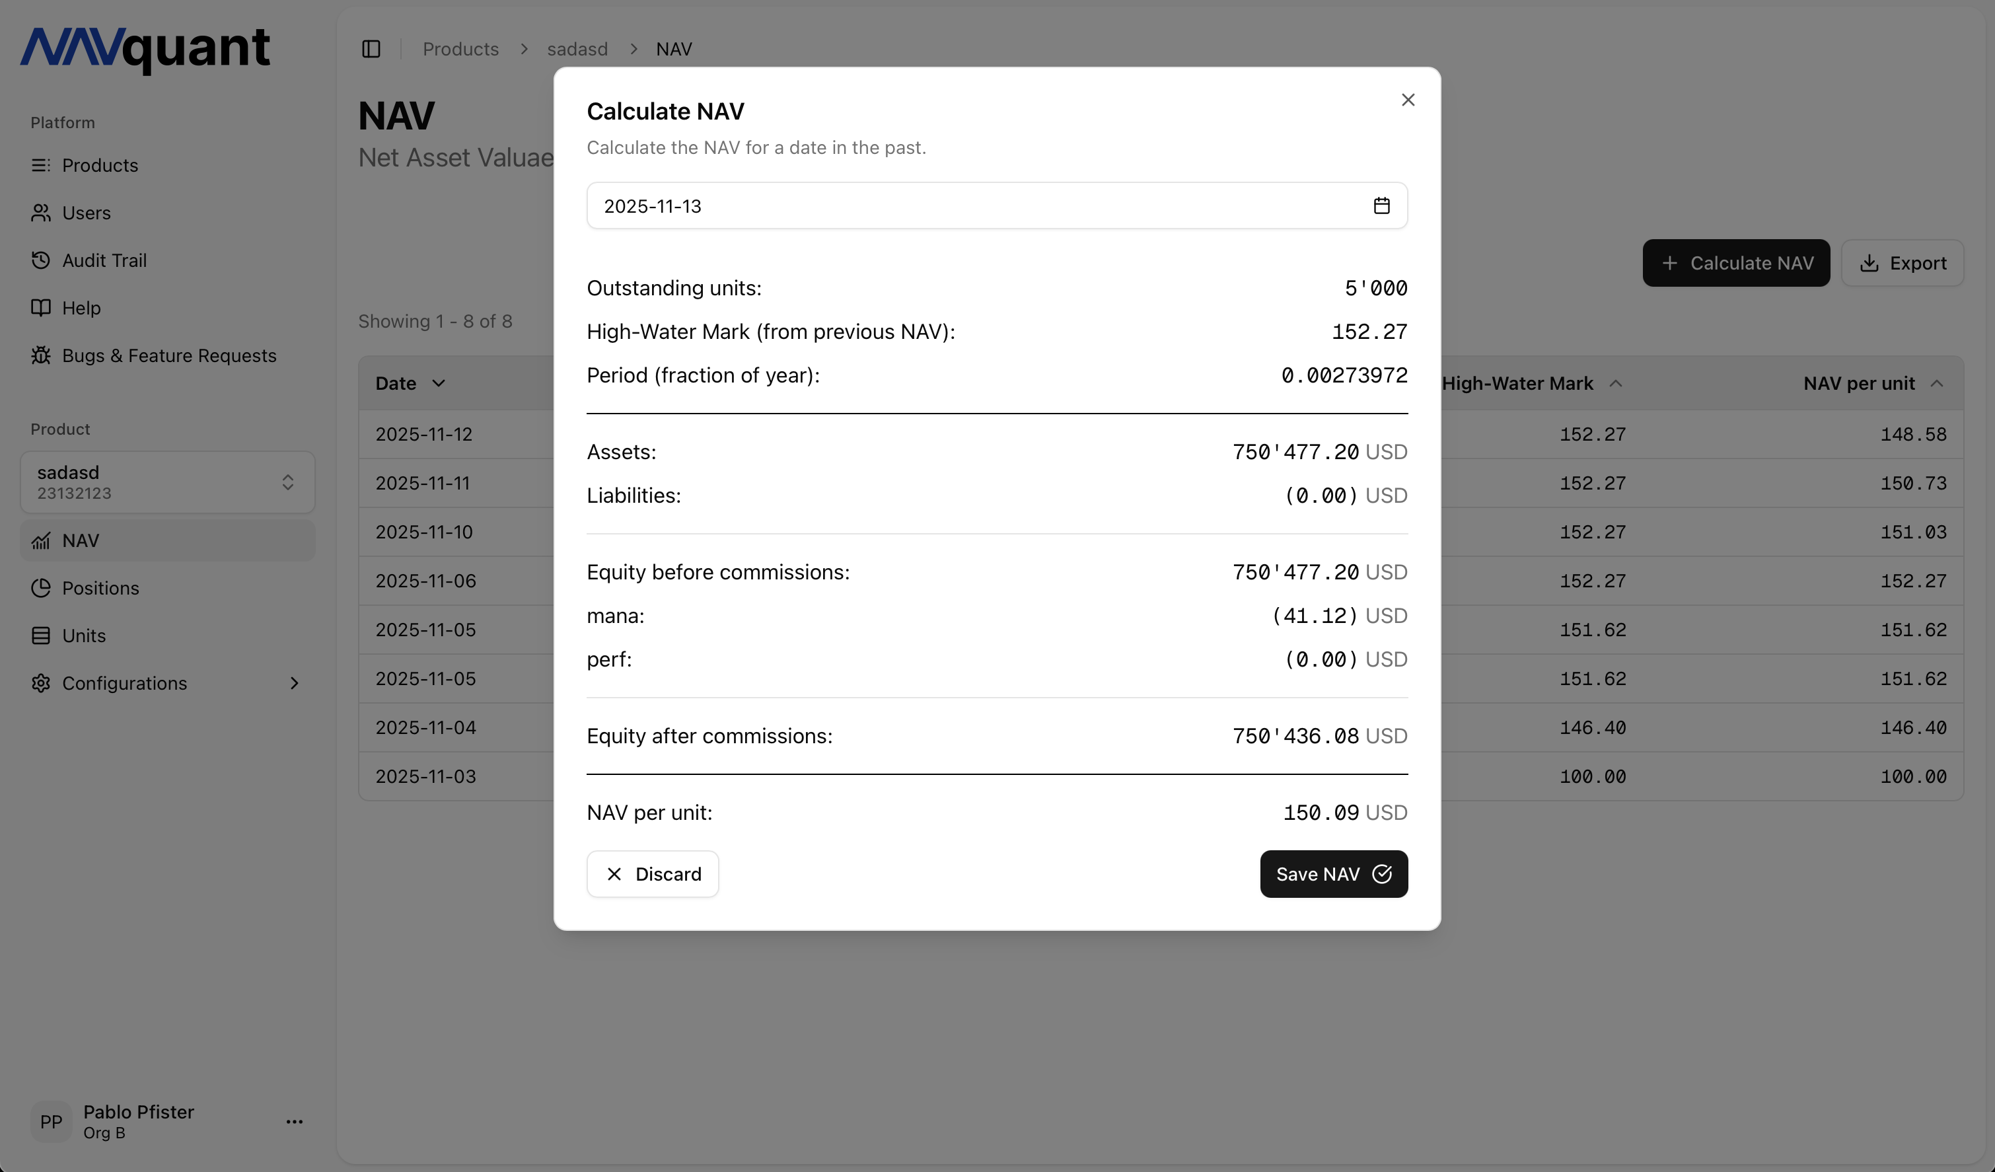Save the calculated NAV
Viewport: 1995px width, 1172px height.
tap(1333, 873)
